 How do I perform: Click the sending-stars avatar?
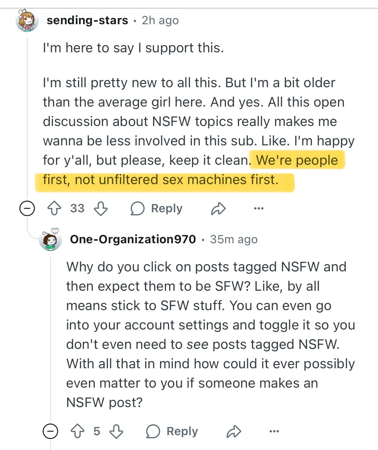(x=27, y=20)
